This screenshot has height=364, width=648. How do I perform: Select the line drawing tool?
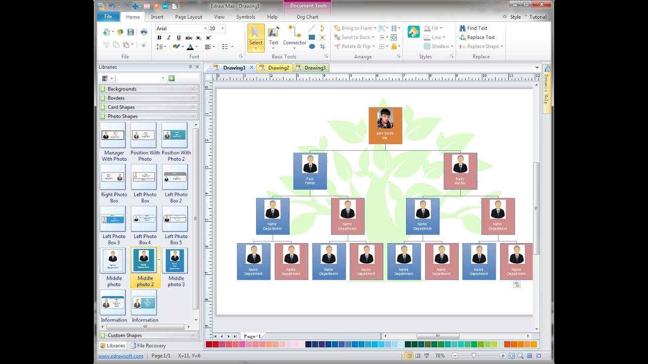(312, 28)
